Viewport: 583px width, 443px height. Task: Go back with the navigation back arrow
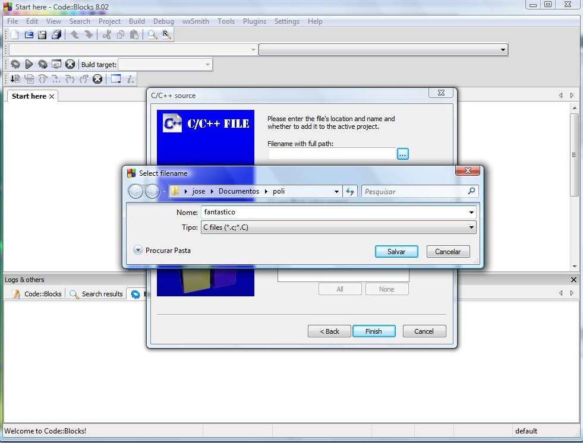click(135, 191)
